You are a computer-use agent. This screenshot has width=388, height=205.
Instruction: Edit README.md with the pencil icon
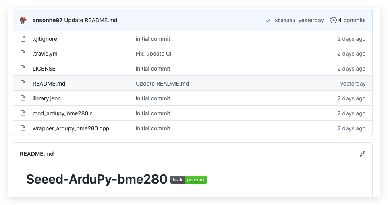point(363,154)
